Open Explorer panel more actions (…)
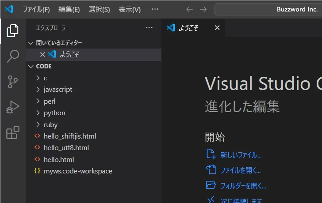This screenshot has width=322, height=203. coord(149,28)
